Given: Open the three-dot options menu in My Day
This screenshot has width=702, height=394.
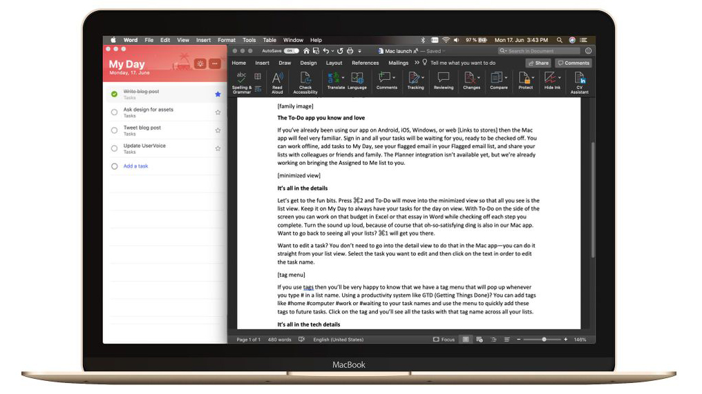Looking at the screenshot, I should point(215,64).
